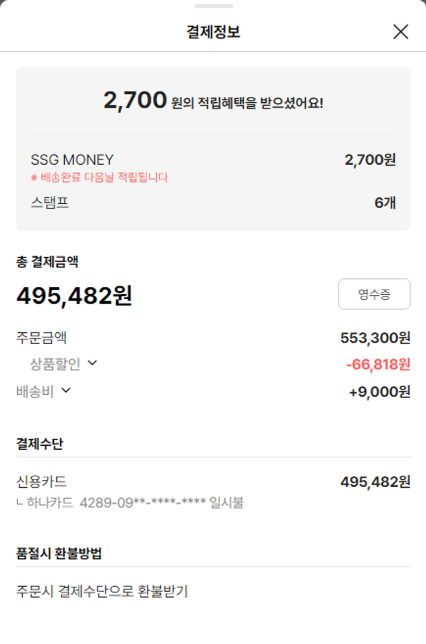Screen dimensions: 426x644
Task: Click the 결제정보 title heading
Action: click(213, 32)
